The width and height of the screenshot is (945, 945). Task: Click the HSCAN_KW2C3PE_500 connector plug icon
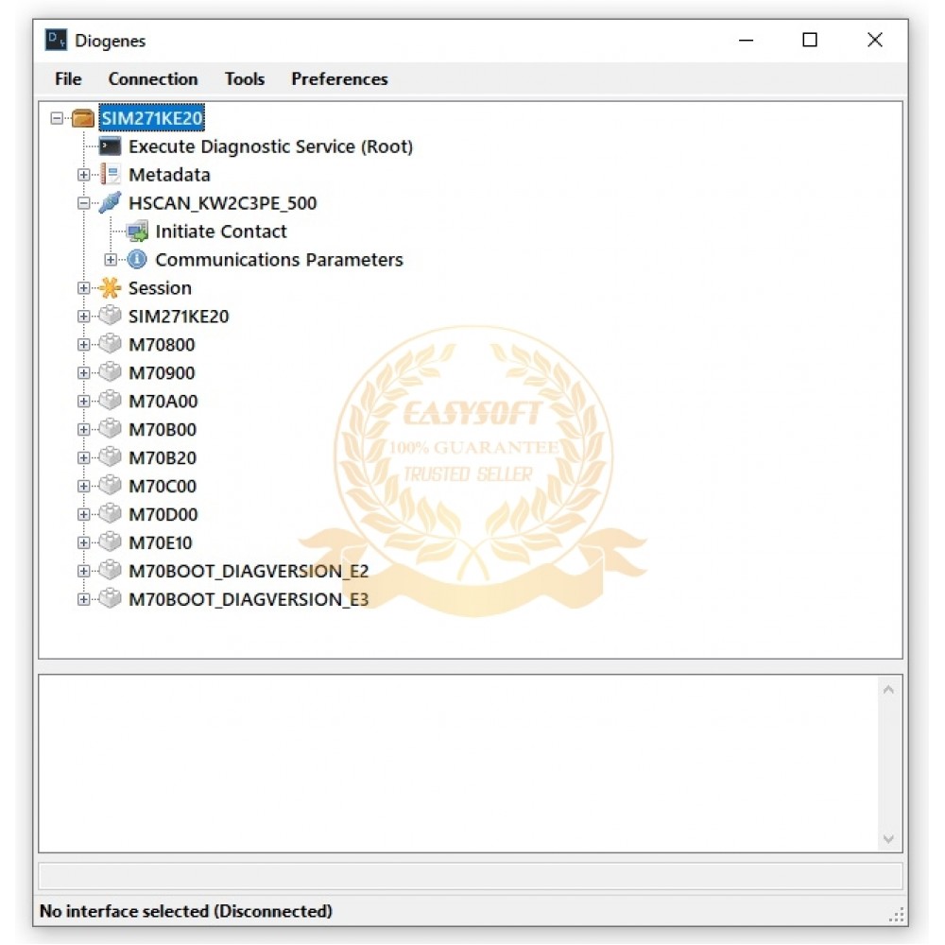tap(111, 204)
